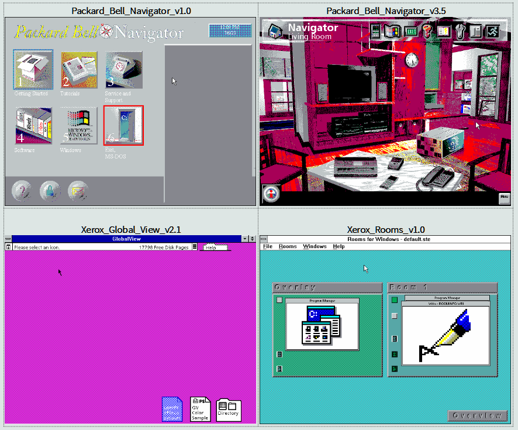
Task: Click the envelope mail globe
Action: coord(78,191)
